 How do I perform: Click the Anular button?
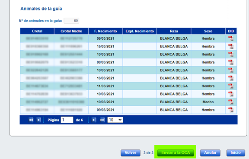point(210,153)
